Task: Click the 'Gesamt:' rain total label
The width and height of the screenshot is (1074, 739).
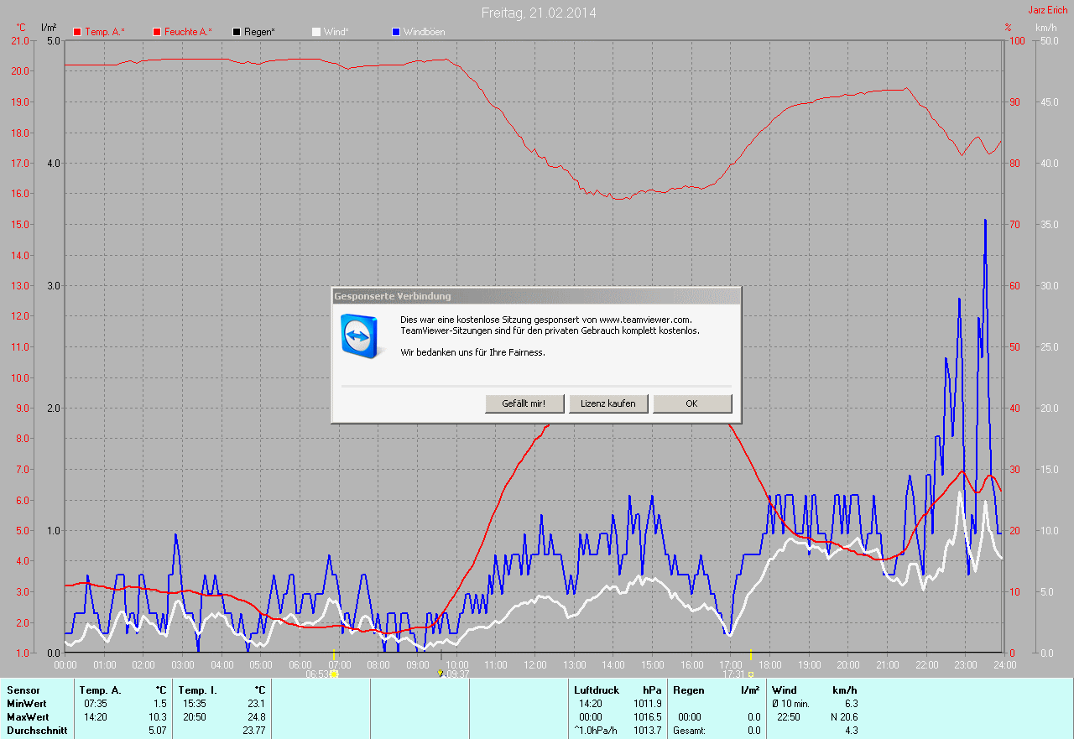Action: point(689,731)
